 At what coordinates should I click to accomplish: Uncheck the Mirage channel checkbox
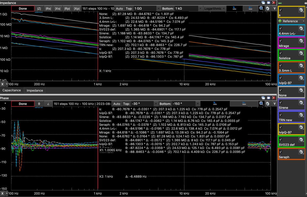point(281,41)
